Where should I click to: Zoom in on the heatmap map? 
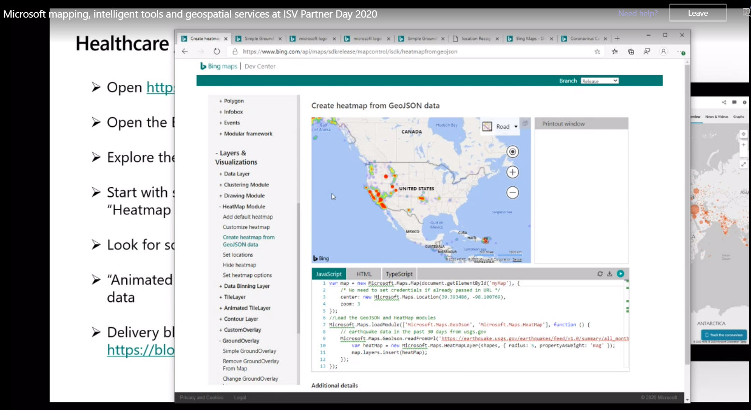[x=513, y=172]
